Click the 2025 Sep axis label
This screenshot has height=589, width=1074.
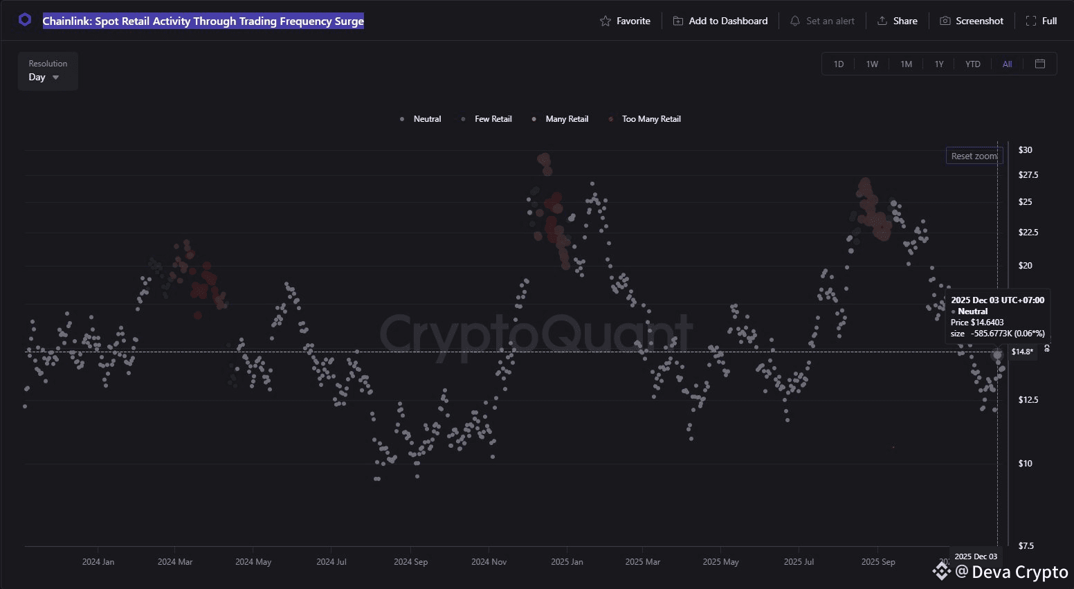tap(878, 562)
